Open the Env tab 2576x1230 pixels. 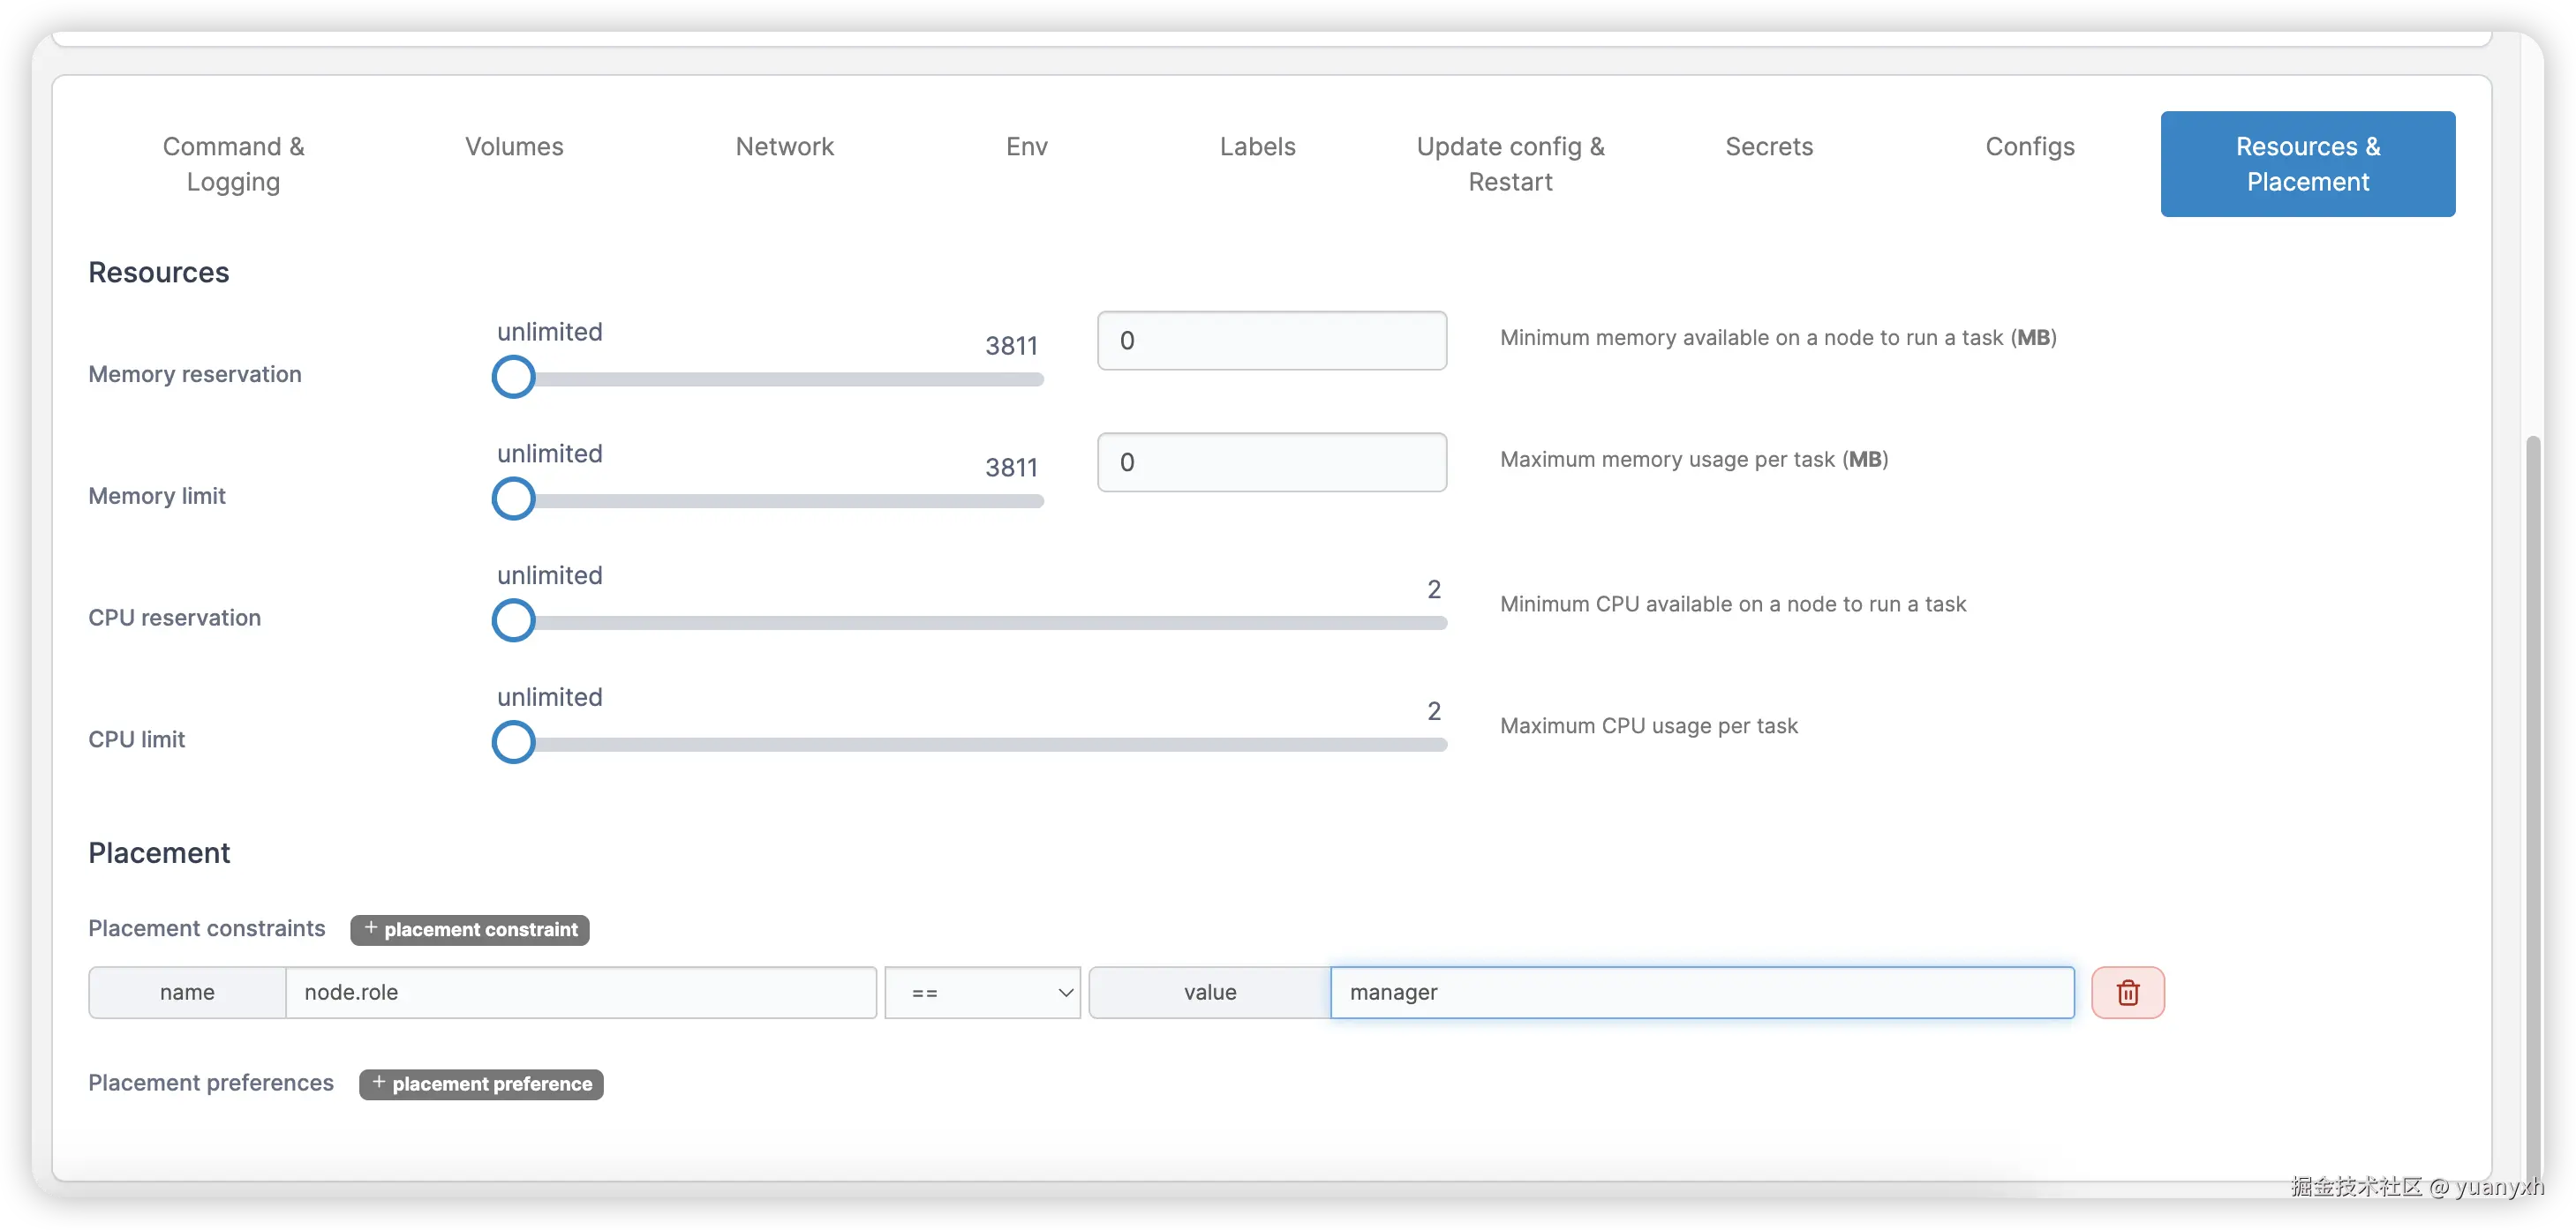(x=1026, y=146)
